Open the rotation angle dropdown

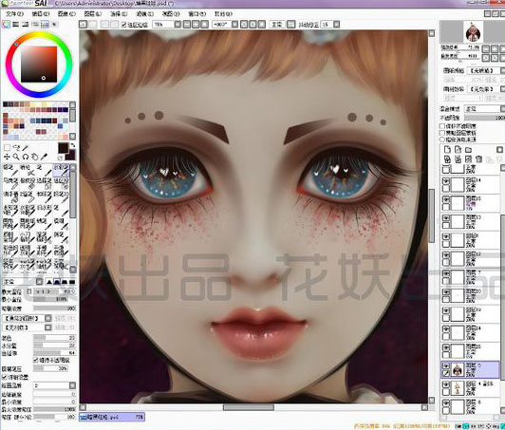pos(234,24)
